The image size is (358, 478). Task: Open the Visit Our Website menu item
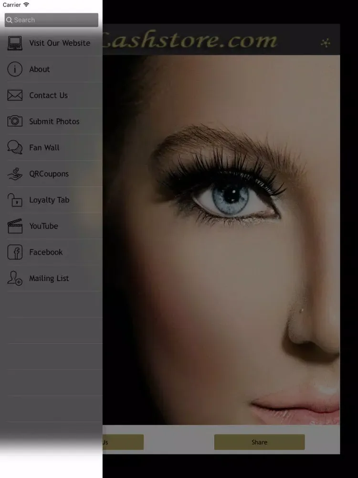point(51,43)
